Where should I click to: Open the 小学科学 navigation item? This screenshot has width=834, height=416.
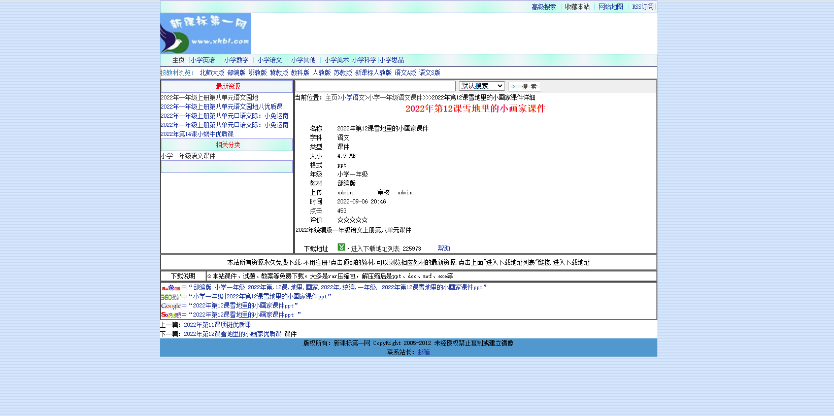pyautogui.click(x=364, y=60)
